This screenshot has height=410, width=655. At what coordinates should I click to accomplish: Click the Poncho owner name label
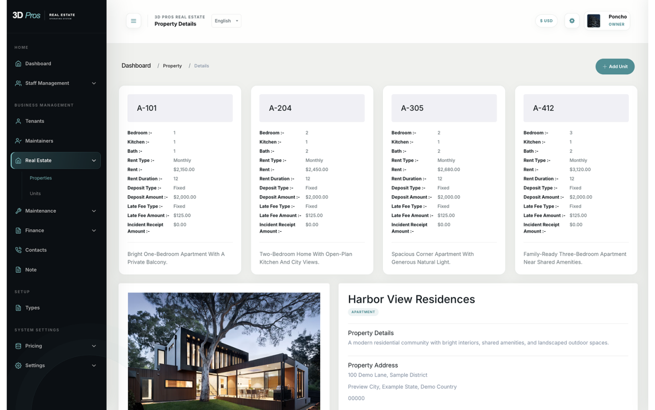tap(618, 17)
